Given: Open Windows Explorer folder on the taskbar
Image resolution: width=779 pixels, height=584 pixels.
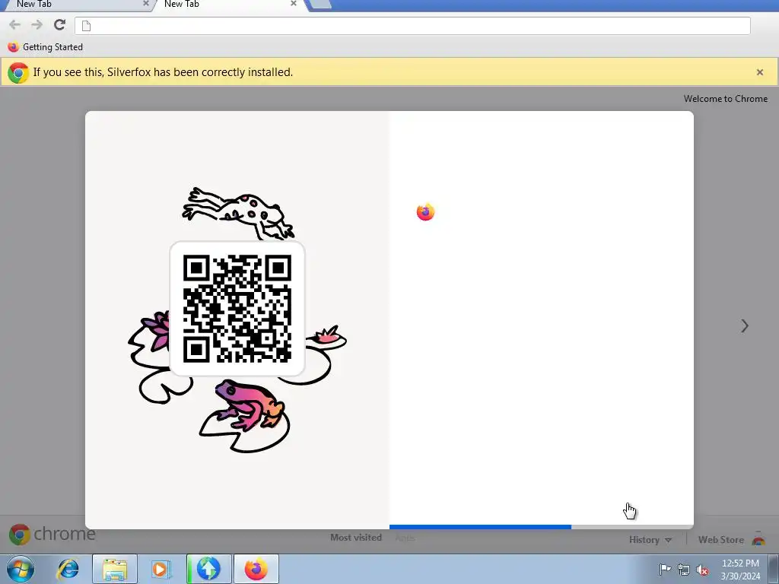Looking at the screenshot, I should point(115,569).
